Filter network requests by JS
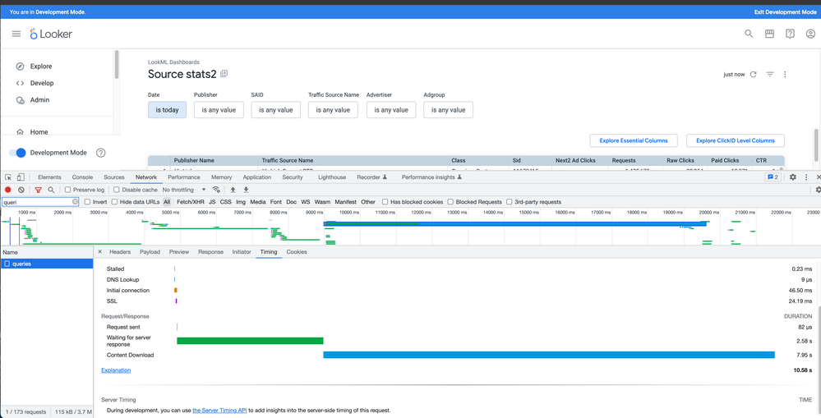Screen dimensions: 821x418 (x=212, y=202)
